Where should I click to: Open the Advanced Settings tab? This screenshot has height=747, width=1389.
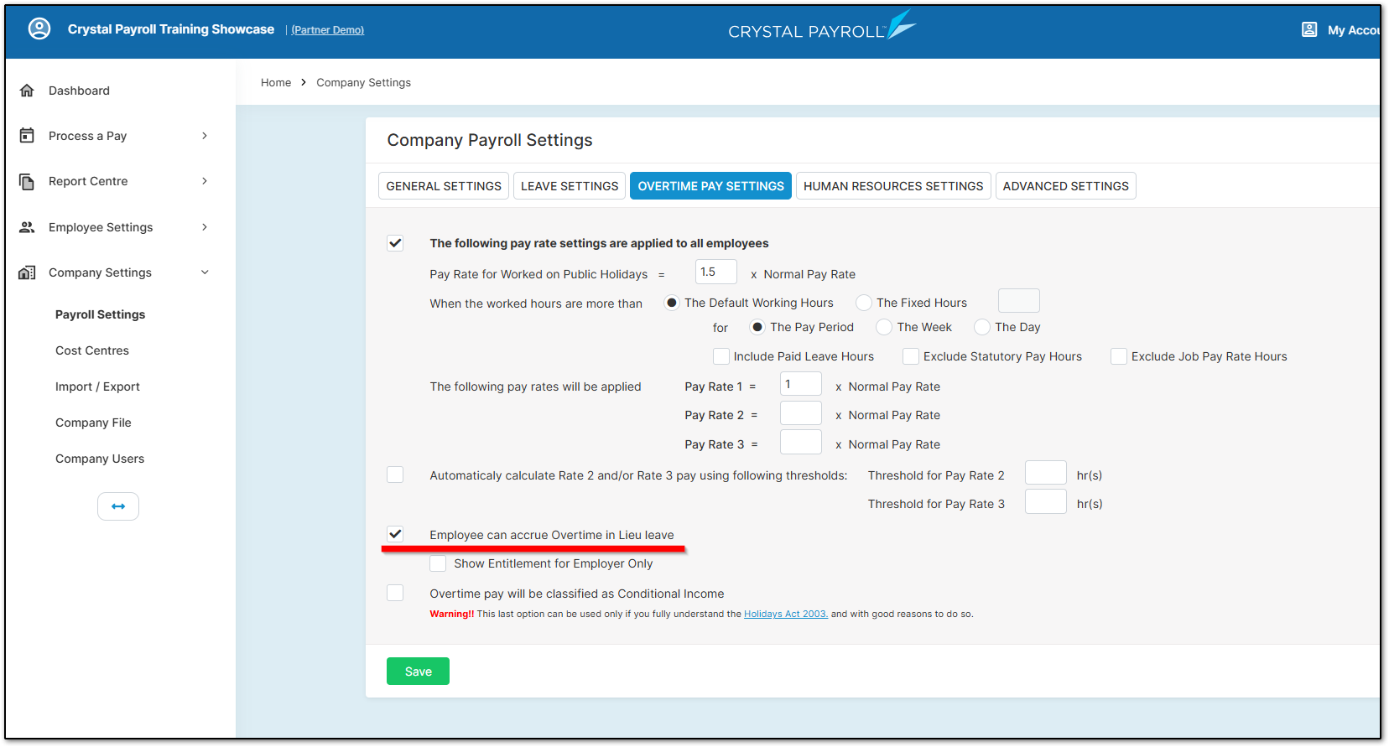[1066, 186]
